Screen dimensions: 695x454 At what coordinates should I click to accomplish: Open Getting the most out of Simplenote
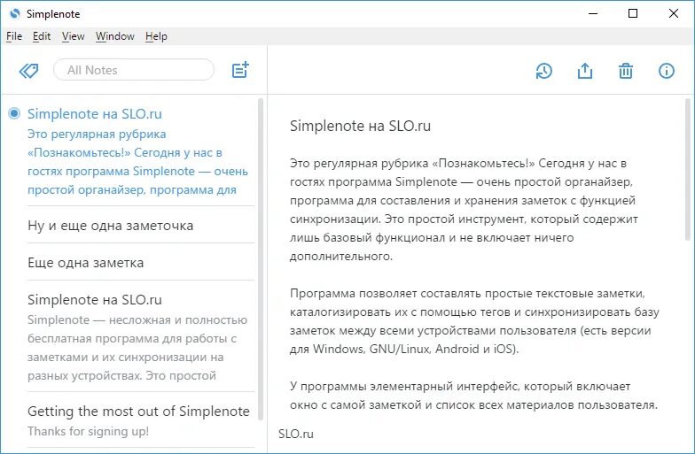tap(141, 420)
